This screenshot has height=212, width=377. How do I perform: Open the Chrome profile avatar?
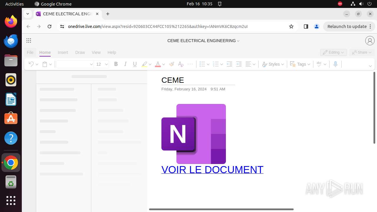coord(317,26)
